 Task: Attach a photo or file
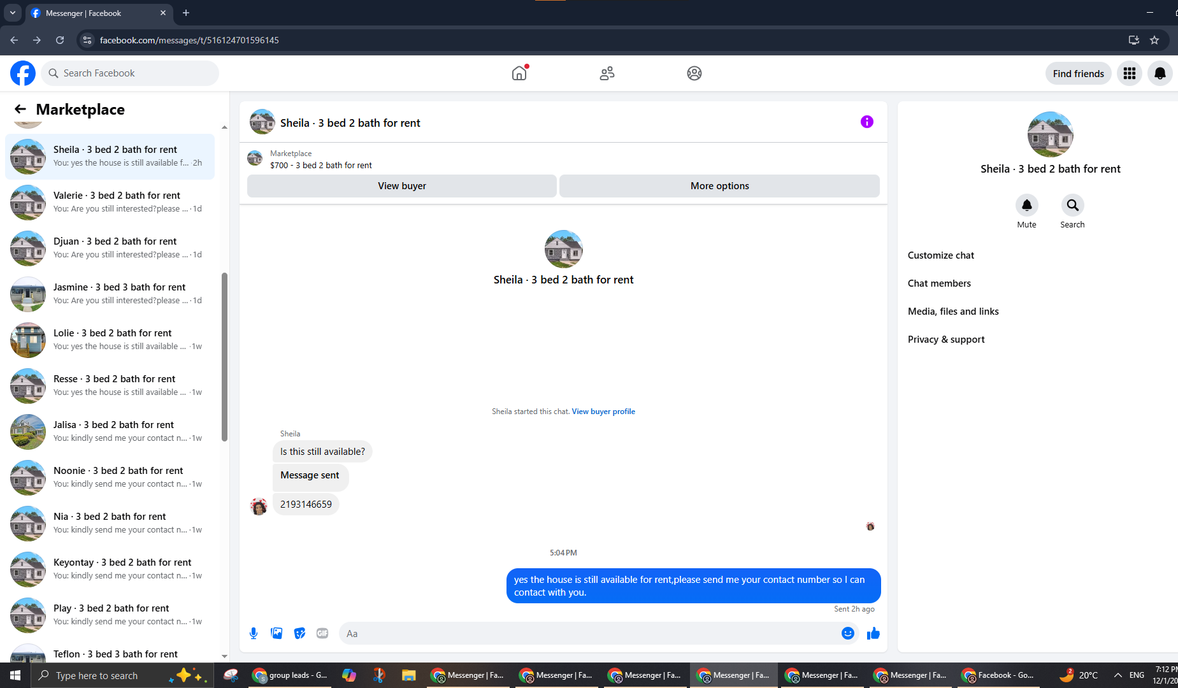pyautogui.click(x=277, y=633)
